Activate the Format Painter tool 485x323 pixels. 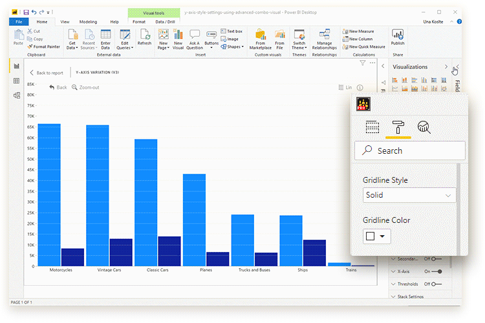pos(43,47)
